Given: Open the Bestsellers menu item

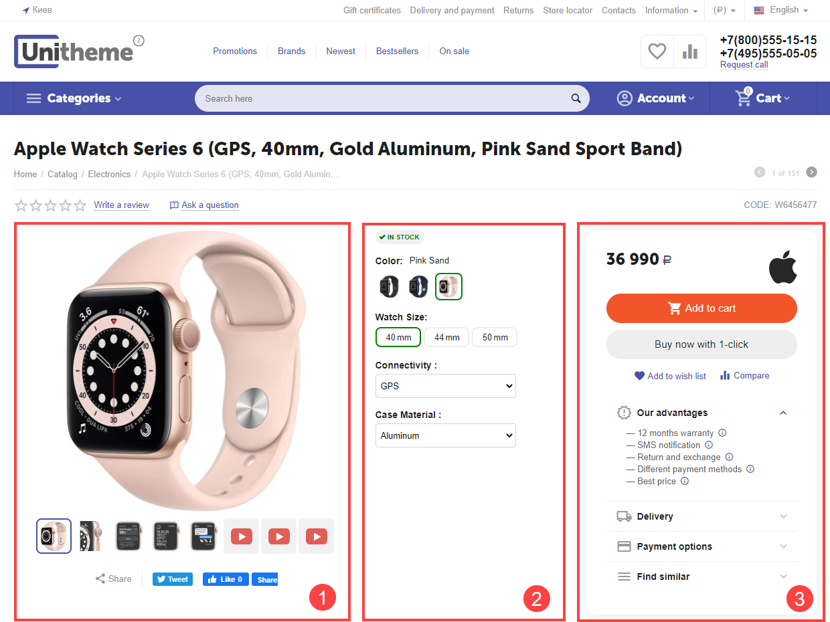Looking at the screenshot, I should click(397, 51).
